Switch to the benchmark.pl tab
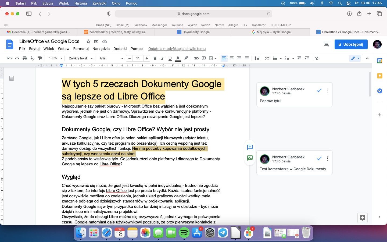Screen dimensions: 387x242 tap(116, 32)
